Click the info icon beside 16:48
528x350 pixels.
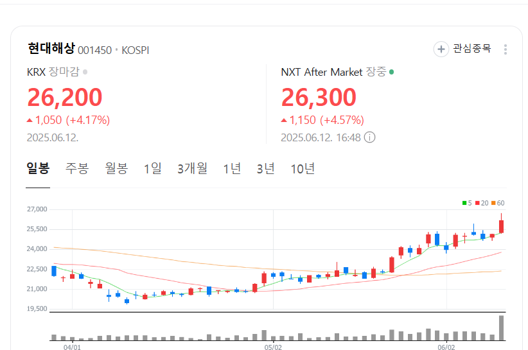pos(370,137)
